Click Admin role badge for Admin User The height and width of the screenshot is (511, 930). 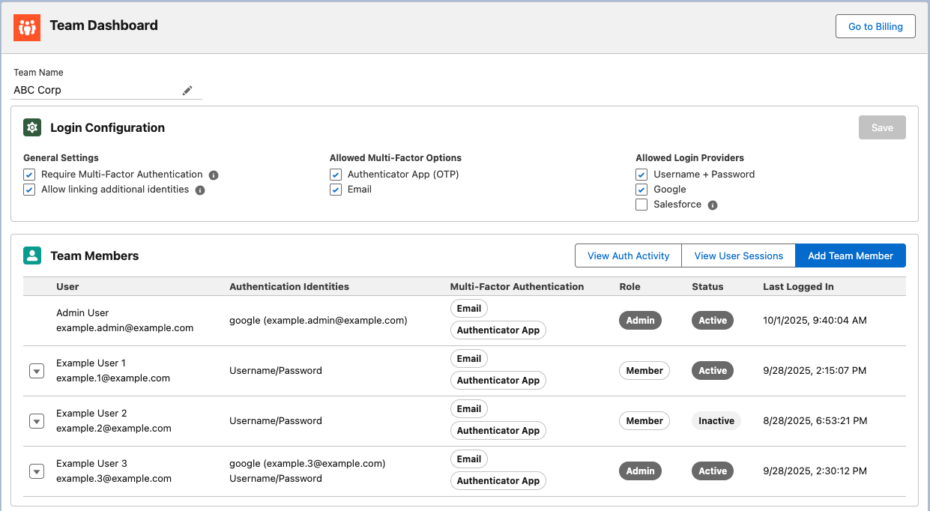pyautogui.click(x=640, y=320)
